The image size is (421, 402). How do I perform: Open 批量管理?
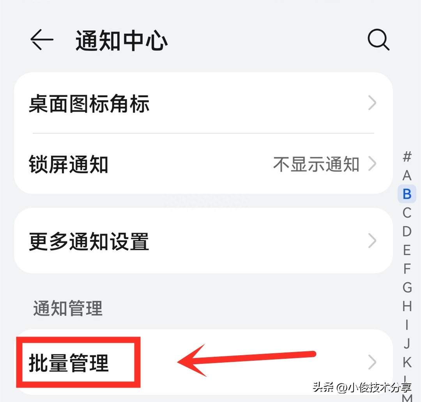tap(203, 362)
